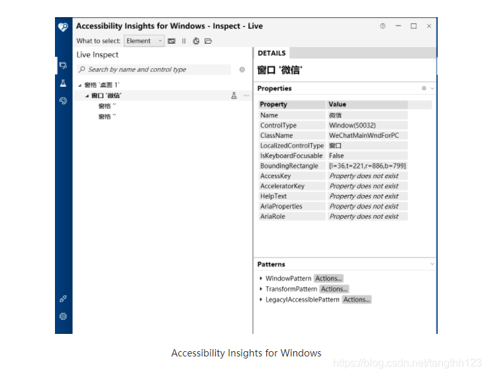
Task: Switch to the DETAILS tab
Action: [x=271, y=53]
